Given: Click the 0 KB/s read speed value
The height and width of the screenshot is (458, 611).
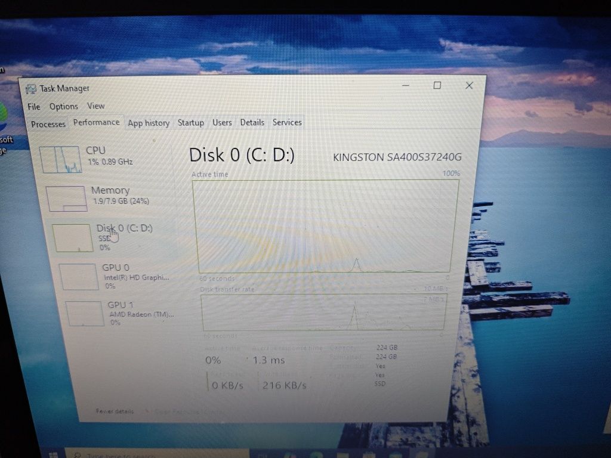Looking at the screenshot, I should click(x=227, y=386).
